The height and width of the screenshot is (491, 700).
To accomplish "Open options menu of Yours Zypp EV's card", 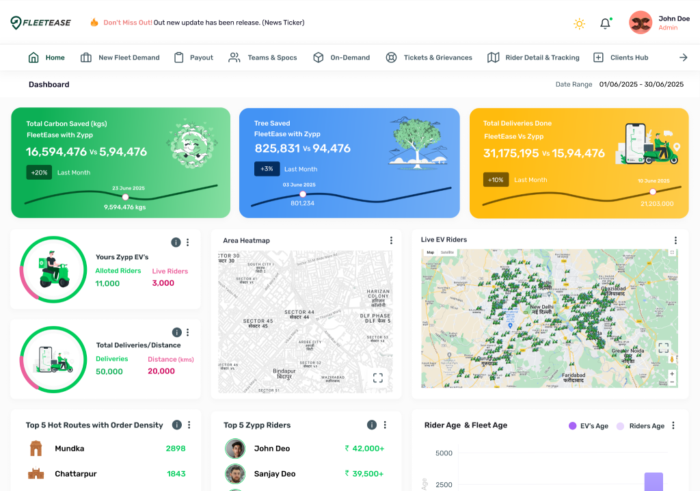I will (187, 242).
